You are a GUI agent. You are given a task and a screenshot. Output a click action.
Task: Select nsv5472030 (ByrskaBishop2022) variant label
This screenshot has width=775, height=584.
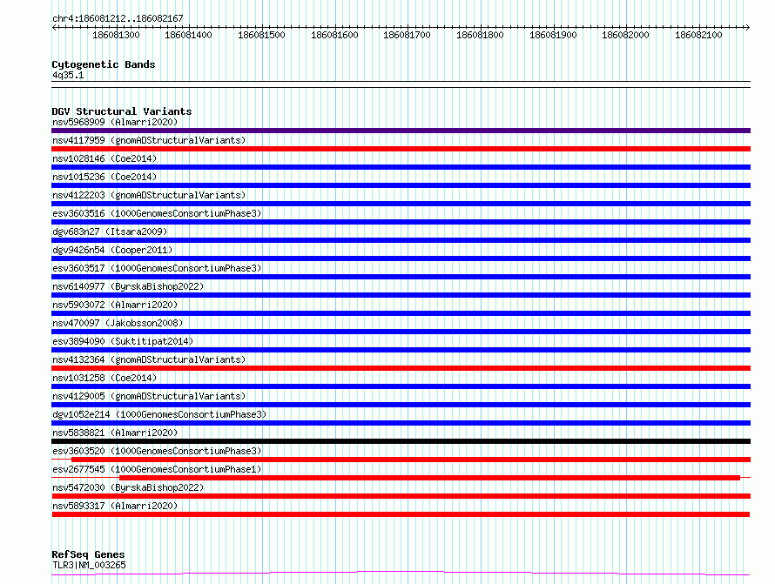[128, 487]
